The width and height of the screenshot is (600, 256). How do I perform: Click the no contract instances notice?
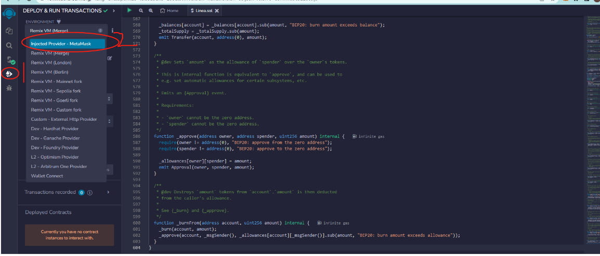point(69,235)
